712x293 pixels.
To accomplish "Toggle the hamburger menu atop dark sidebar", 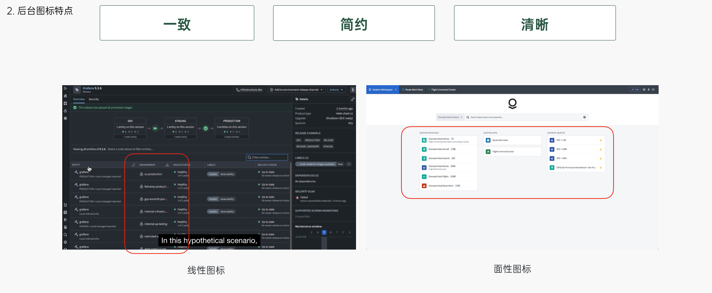I will point(65,88).
